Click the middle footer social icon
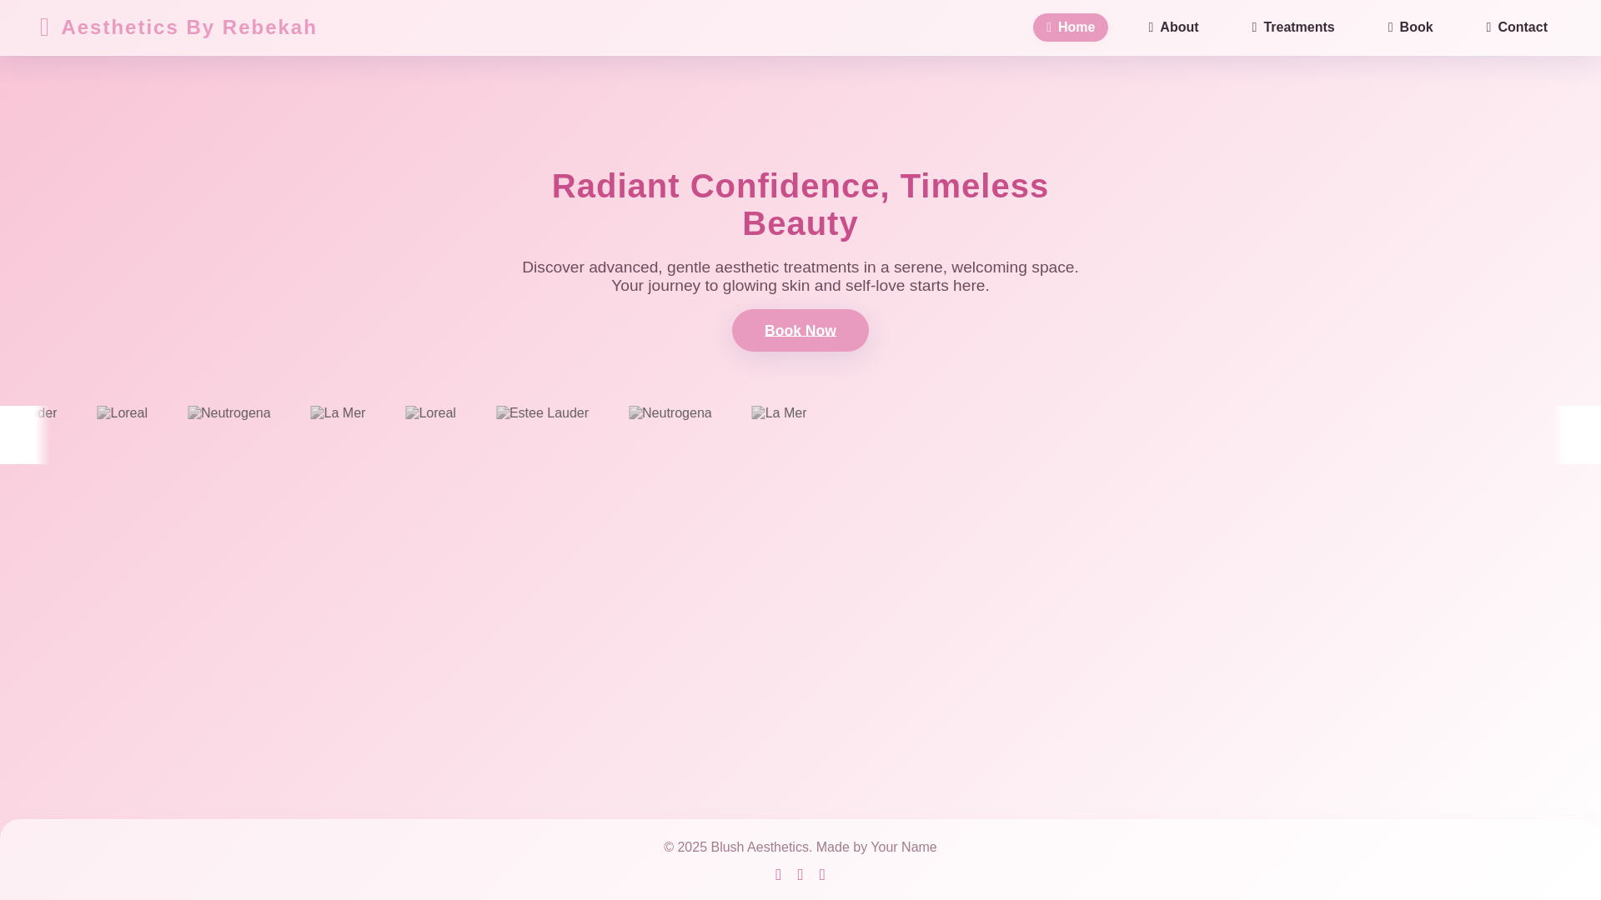Viewport: 1601px width, 900px height. tap(800, 875)
